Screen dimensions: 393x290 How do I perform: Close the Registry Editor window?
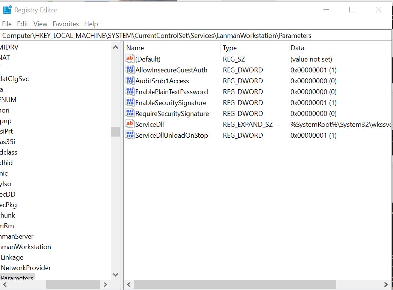pyautogui.click(x=379, y=10)
